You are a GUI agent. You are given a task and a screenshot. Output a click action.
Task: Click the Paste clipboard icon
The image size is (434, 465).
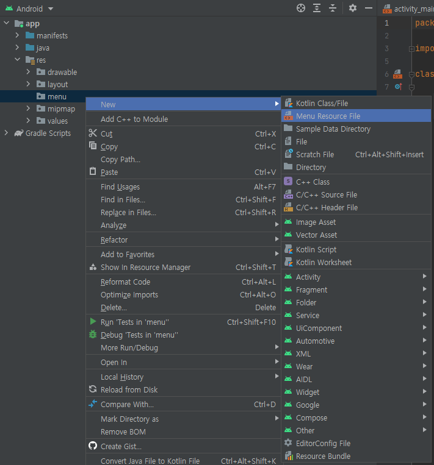[x=93, y=171]
